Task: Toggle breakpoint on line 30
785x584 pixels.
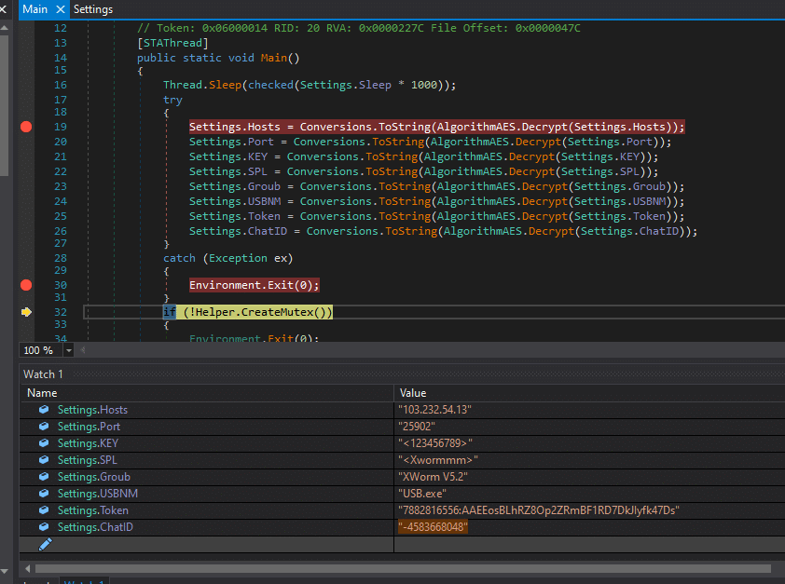Action: coord(26,285)
